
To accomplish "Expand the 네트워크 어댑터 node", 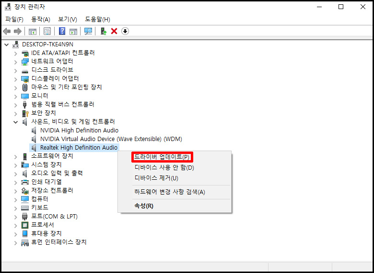I will click(16, 62).
